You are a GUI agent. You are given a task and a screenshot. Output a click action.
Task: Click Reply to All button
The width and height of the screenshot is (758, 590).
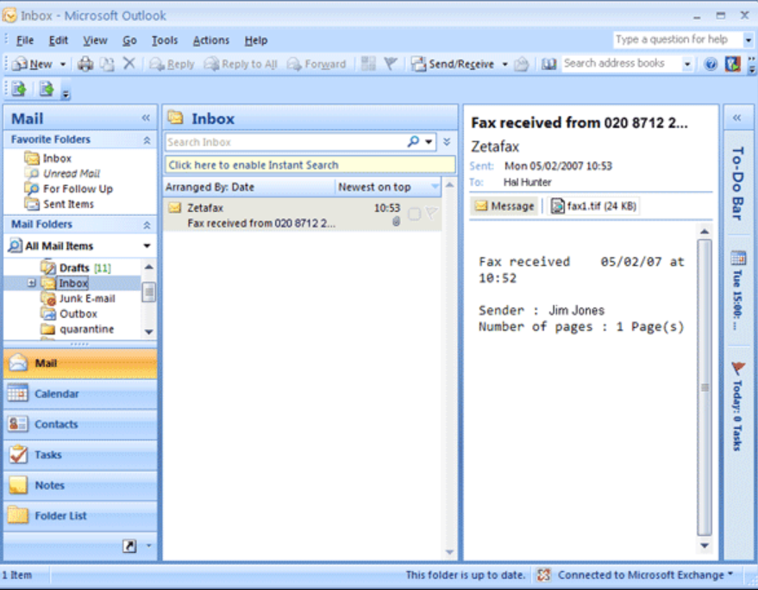pos(241,64)
